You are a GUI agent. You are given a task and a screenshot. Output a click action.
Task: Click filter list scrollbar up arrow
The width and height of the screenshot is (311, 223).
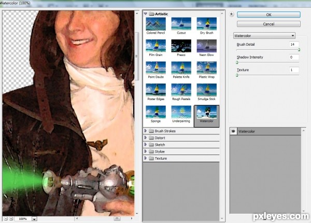[222, 13]
